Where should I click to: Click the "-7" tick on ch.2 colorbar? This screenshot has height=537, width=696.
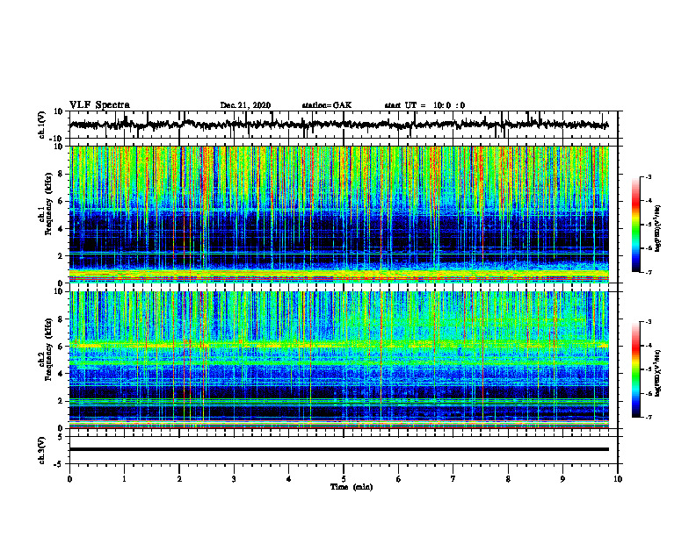click(648, 417)
